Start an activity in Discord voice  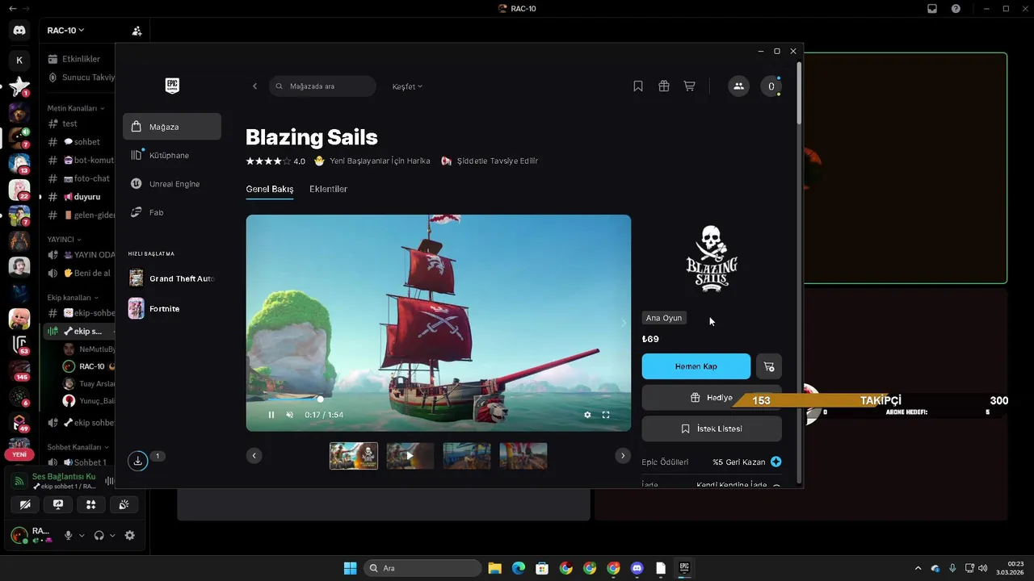click(x=90, y=504)
